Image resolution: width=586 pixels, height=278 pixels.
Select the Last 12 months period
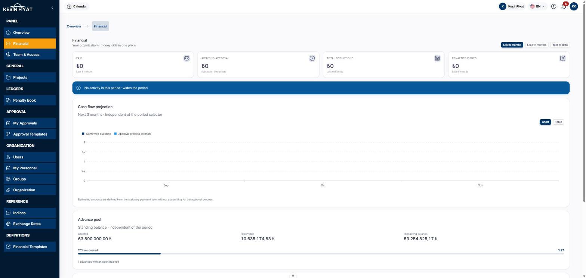click(537, 45)
